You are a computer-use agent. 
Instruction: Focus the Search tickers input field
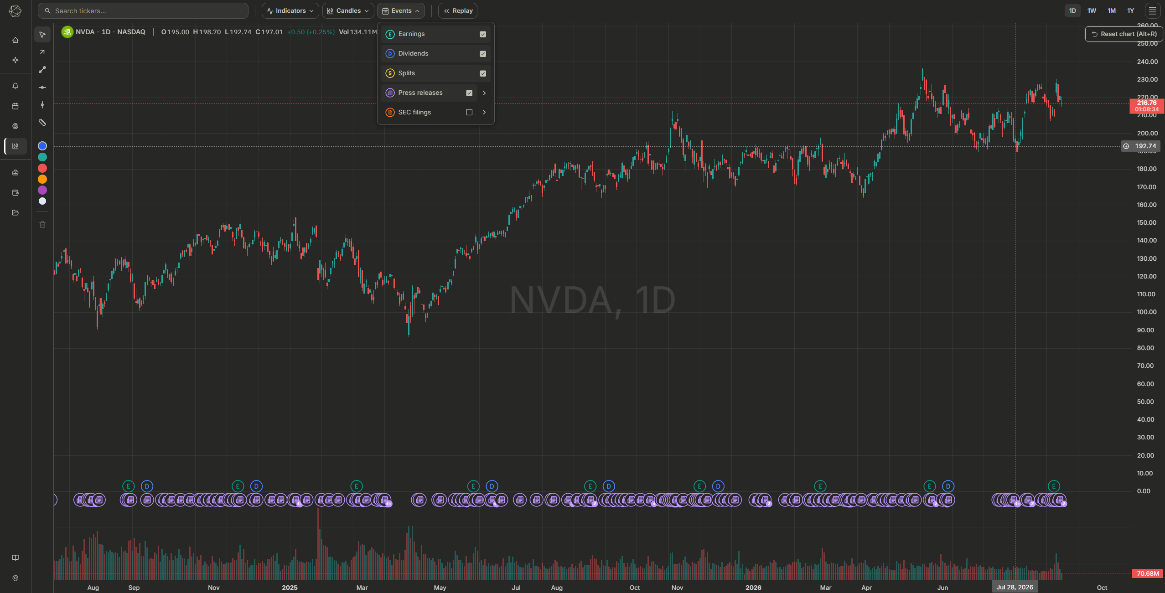click(143, 11)
